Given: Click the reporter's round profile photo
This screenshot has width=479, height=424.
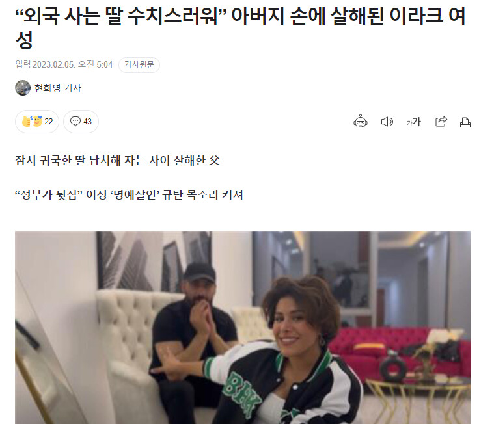Looking at the screenshot, I should tap(23, 88).
